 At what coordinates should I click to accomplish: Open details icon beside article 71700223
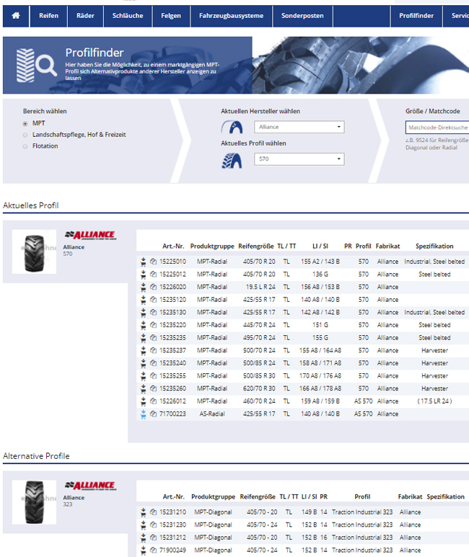coord(153,414)
